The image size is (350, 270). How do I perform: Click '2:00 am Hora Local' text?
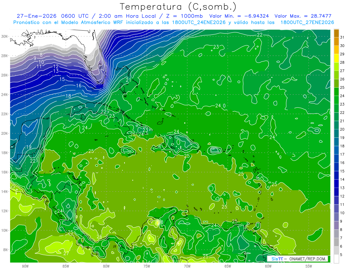pos(128,16)
